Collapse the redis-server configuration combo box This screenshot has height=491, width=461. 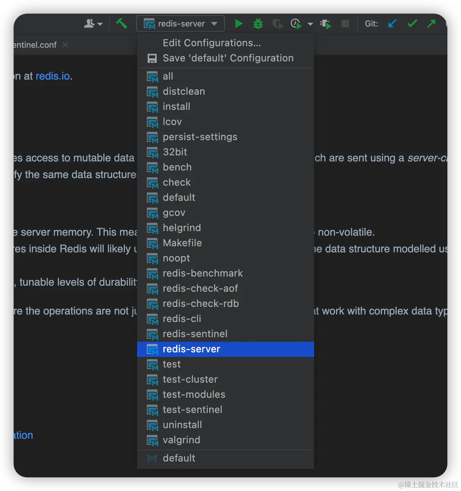coord(180,23)
